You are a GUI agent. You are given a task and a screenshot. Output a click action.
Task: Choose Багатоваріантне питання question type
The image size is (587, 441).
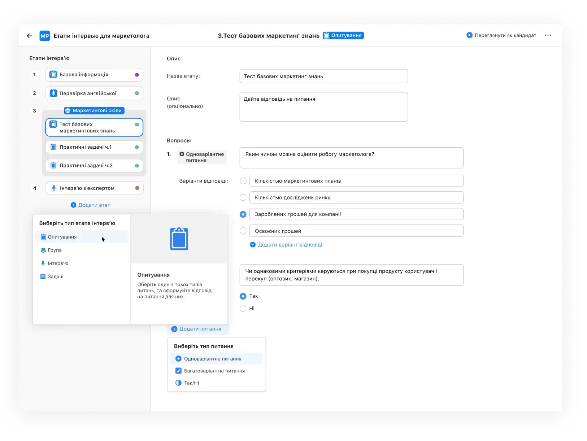pos(214,371)
